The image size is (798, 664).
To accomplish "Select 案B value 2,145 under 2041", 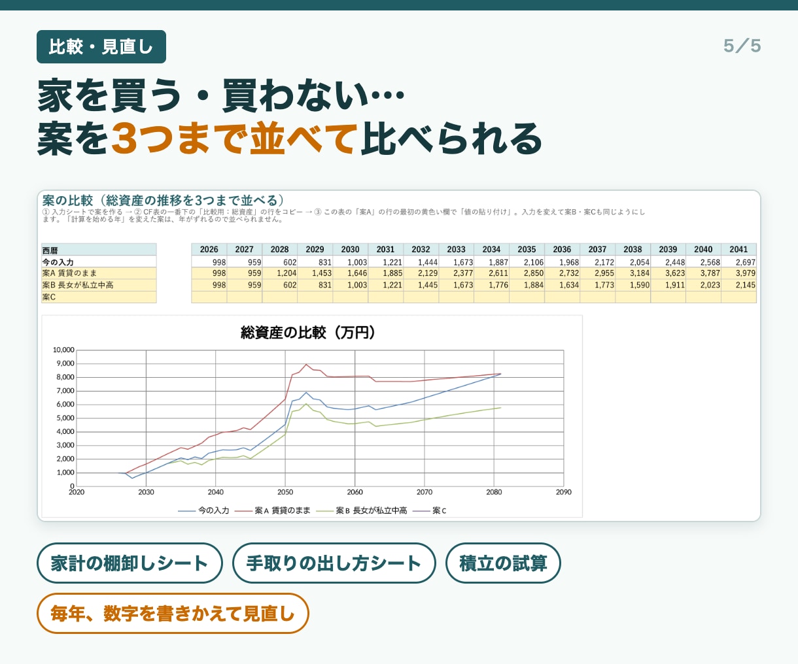I will (739, 285).
